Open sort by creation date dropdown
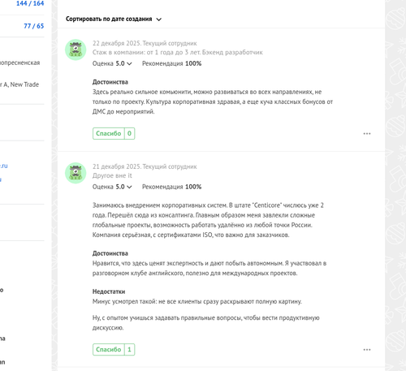The width and height of the screenshot is (406, 371). (114, 19)
